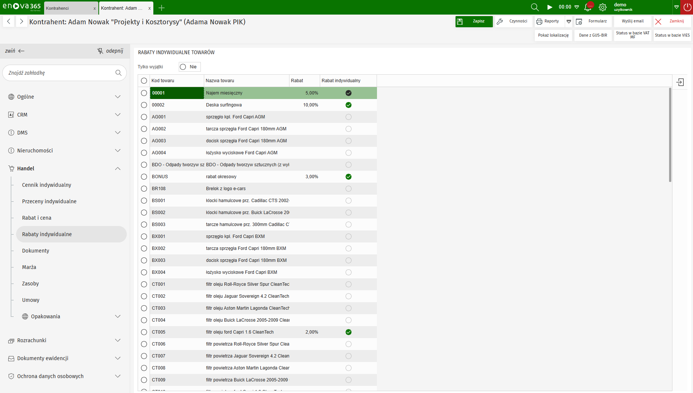Click the export icon right of table
Screen dimensions: 693x393
tap(680, 82)
